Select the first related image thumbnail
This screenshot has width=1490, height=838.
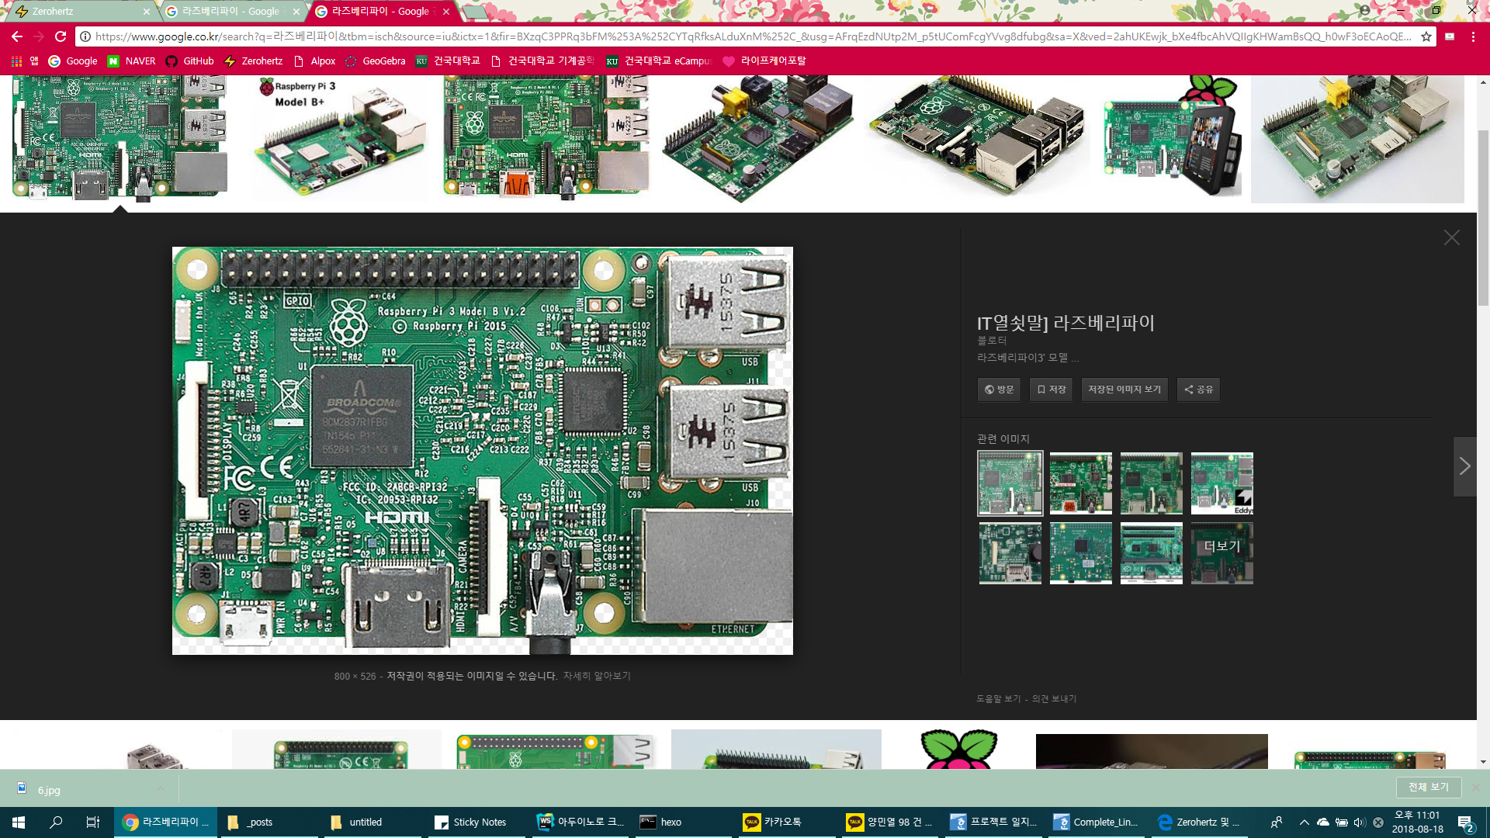1010,483
